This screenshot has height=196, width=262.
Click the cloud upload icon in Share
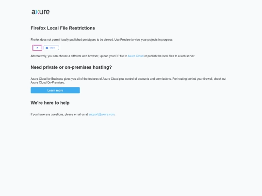(47, 48)
